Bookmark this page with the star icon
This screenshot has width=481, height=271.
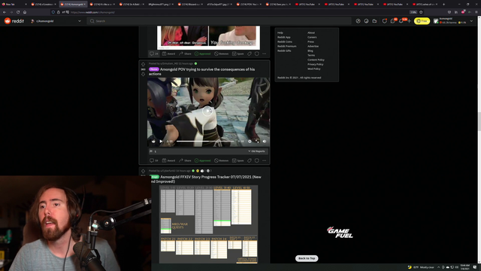click(421, 12)
